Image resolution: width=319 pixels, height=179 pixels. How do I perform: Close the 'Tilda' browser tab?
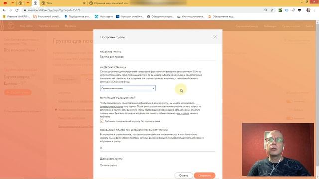coord(84,3)
